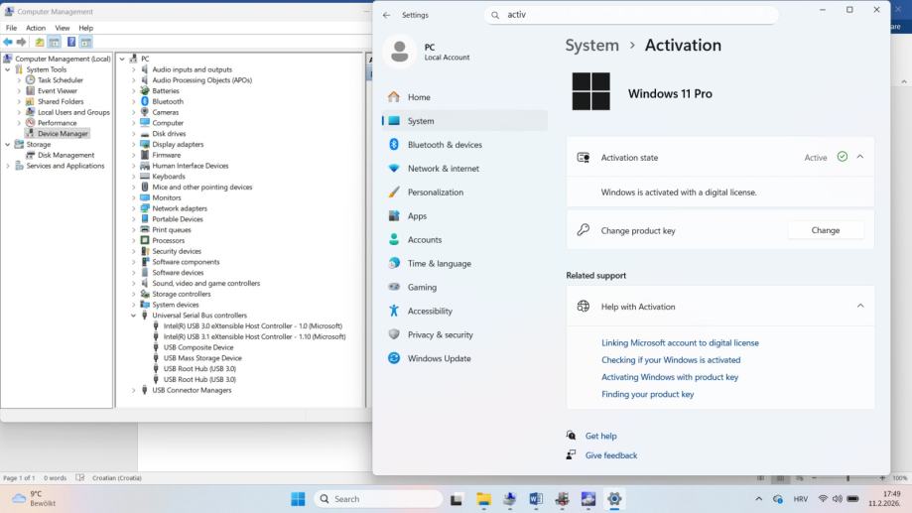
Task: Click the Settings search box
Action: click(635, 15)
